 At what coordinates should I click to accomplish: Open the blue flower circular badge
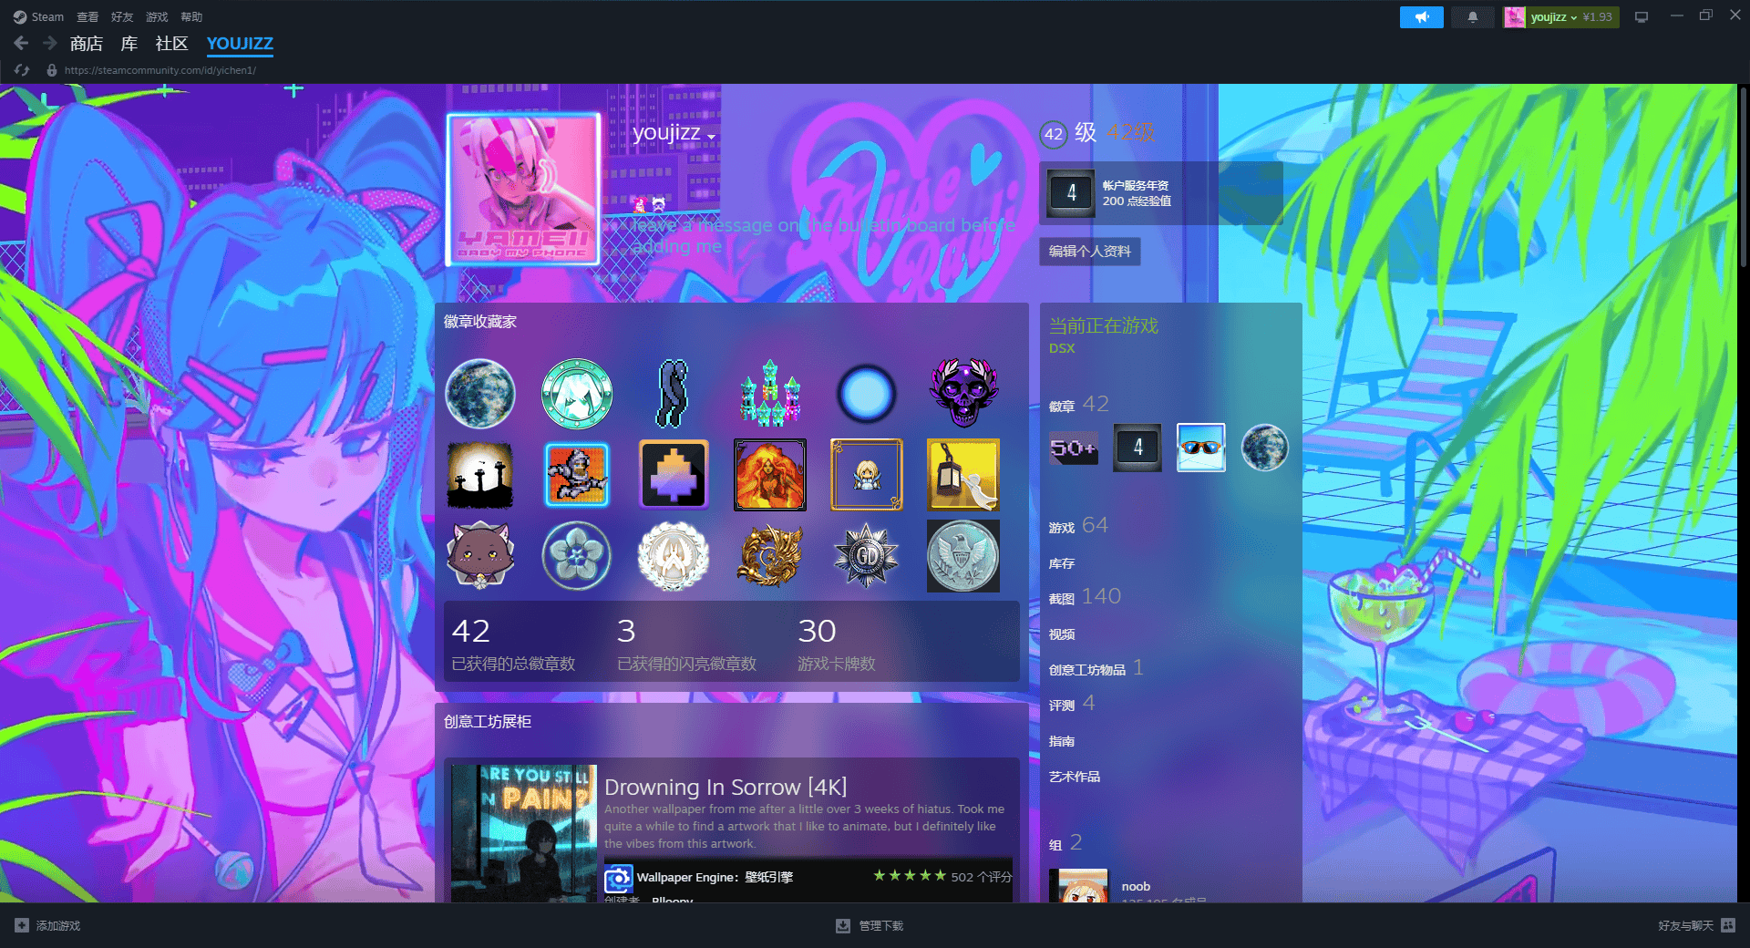(x=577, y=556)
